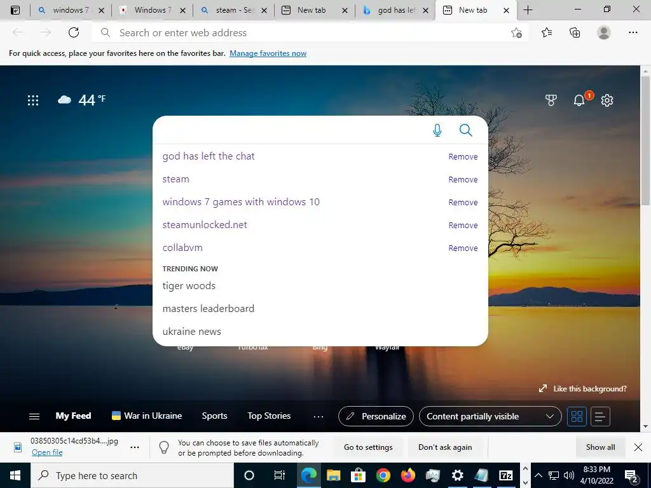Open the Favorites list icon
This screenshot has width=651, height=488.
click(x=547, y=32)
